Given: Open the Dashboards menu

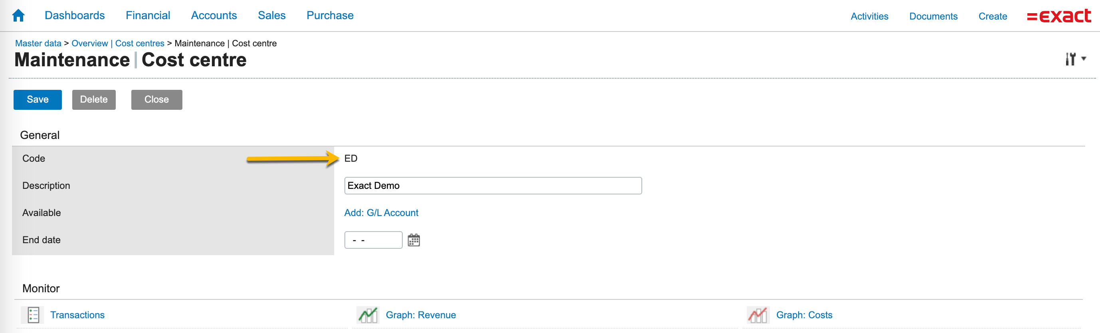Looking at the screenshot, I should (x=75, y=16).
